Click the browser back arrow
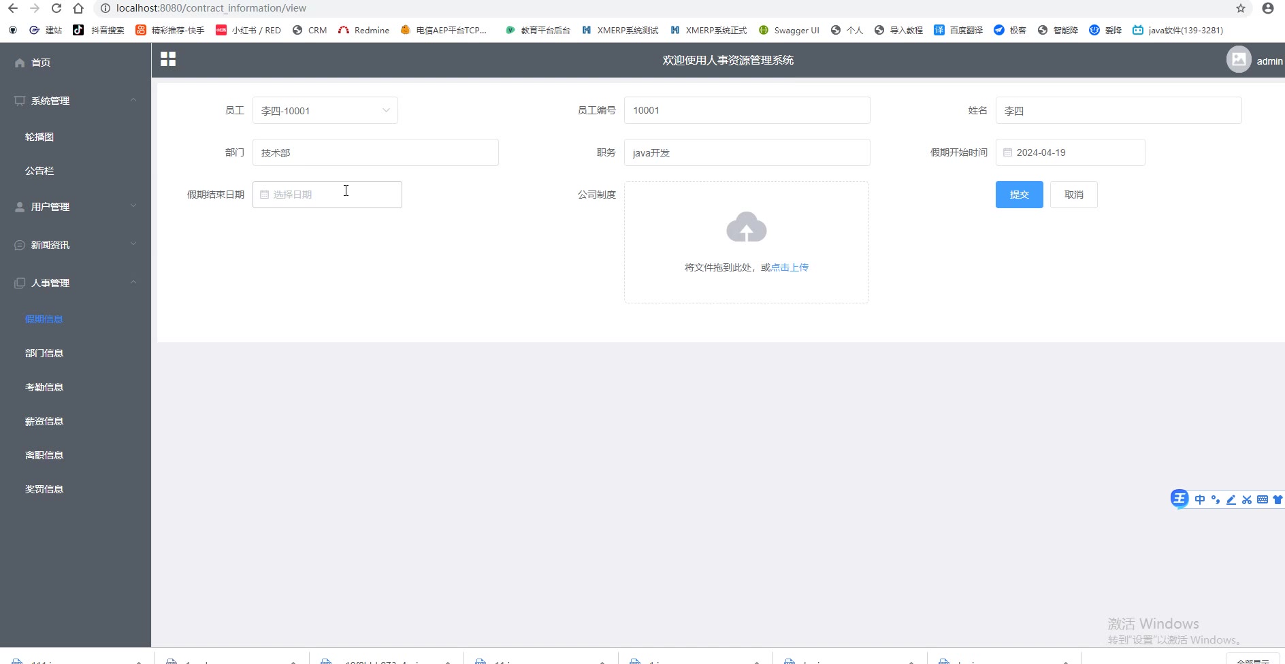 (13, 8)
